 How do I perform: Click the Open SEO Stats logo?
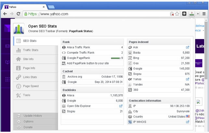19,29
